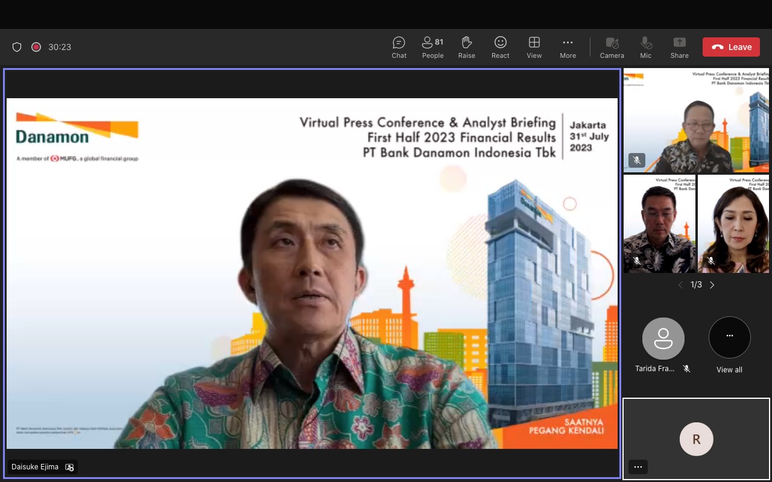Click the meeting timer 30:23
772x482 pixels.
point(60,47)
